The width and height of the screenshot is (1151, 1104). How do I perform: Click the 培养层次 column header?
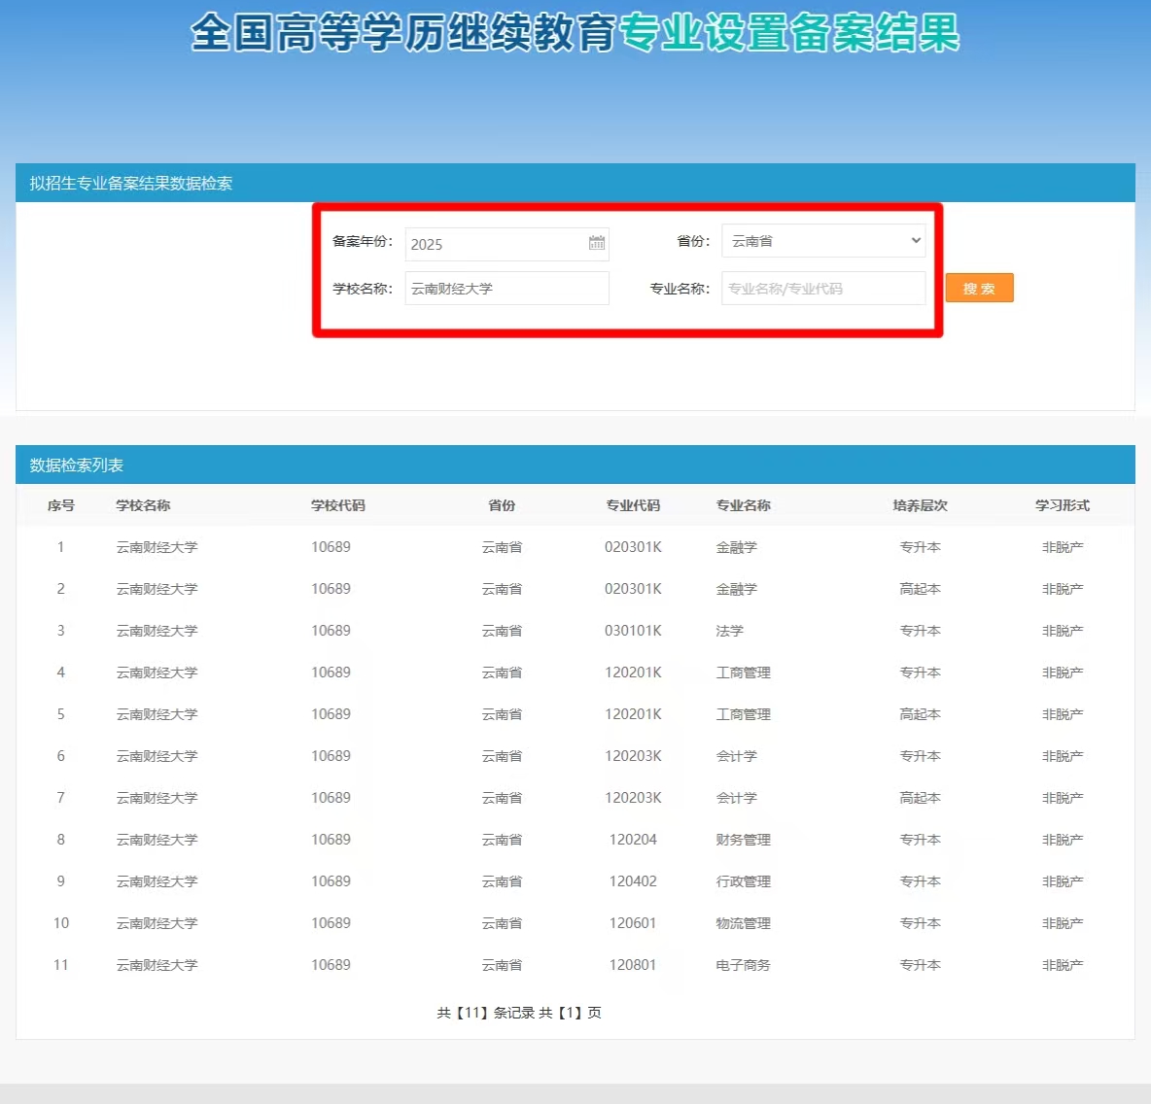(921, 505)
